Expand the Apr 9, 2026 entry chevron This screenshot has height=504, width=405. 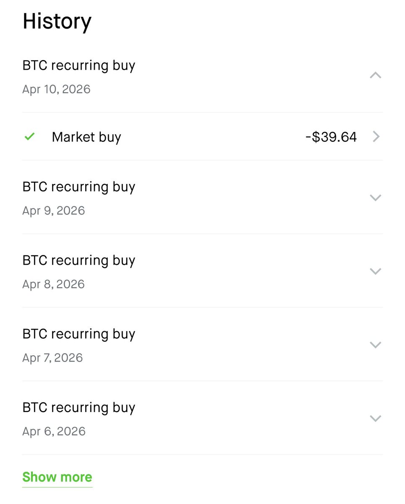pos(375,197)
